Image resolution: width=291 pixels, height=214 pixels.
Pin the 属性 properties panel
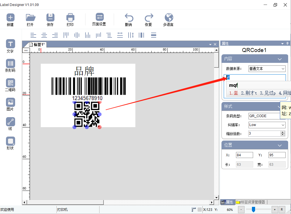point(287,43)
